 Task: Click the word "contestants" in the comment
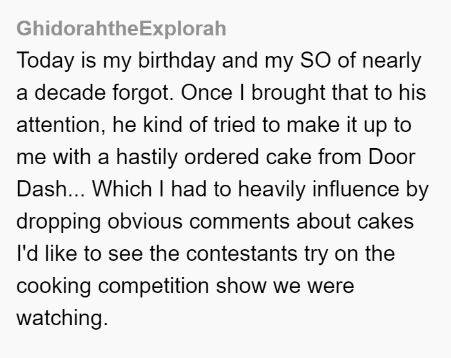click(242, 254)
